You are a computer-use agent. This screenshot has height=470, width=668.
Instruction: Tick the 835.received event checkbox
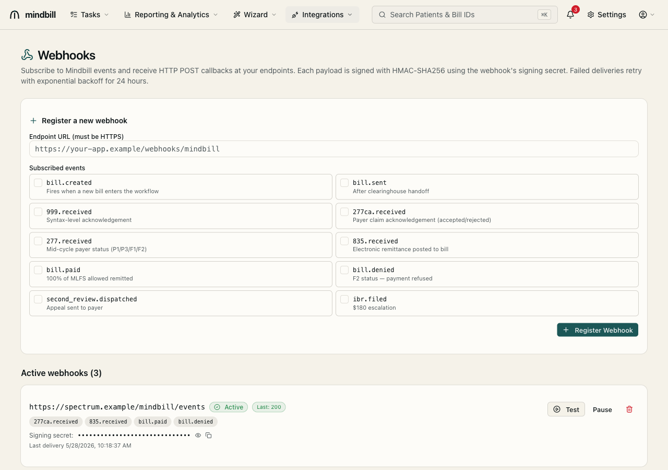(344, 241)
